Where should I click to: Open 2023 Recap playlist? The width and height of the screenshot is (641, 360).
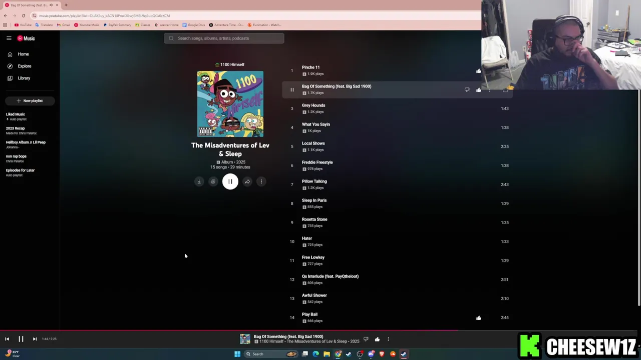[x=15, y=128]
